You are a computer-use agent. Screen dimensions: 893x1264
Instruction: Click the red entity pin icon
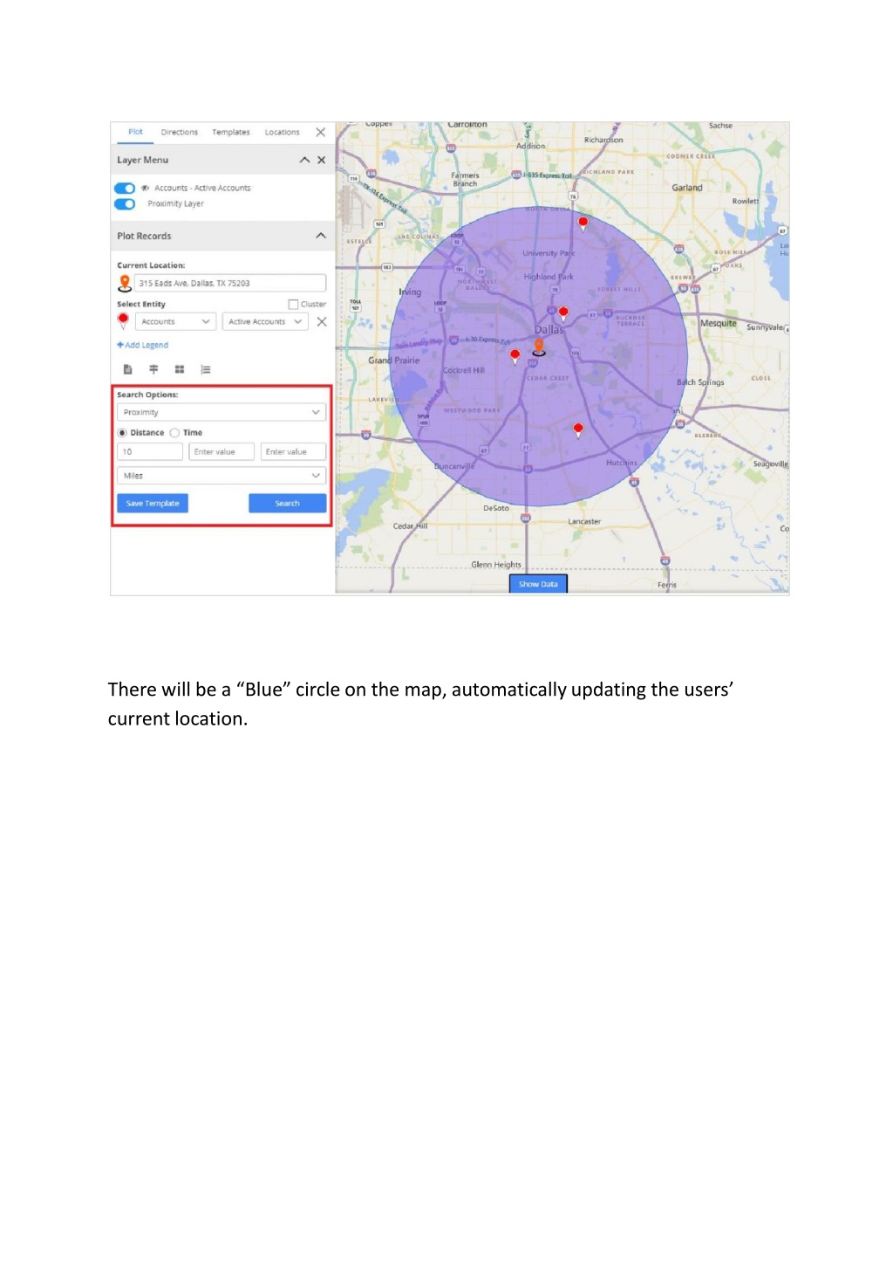point(123,321)
